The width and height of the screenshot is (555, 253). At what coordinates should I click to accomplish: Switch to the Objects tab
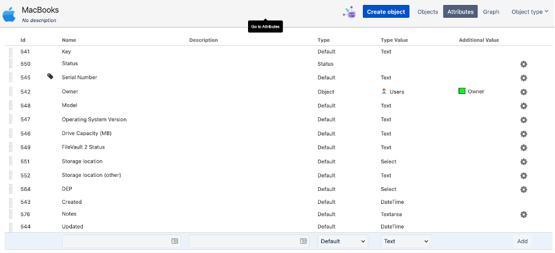(427, 12)
